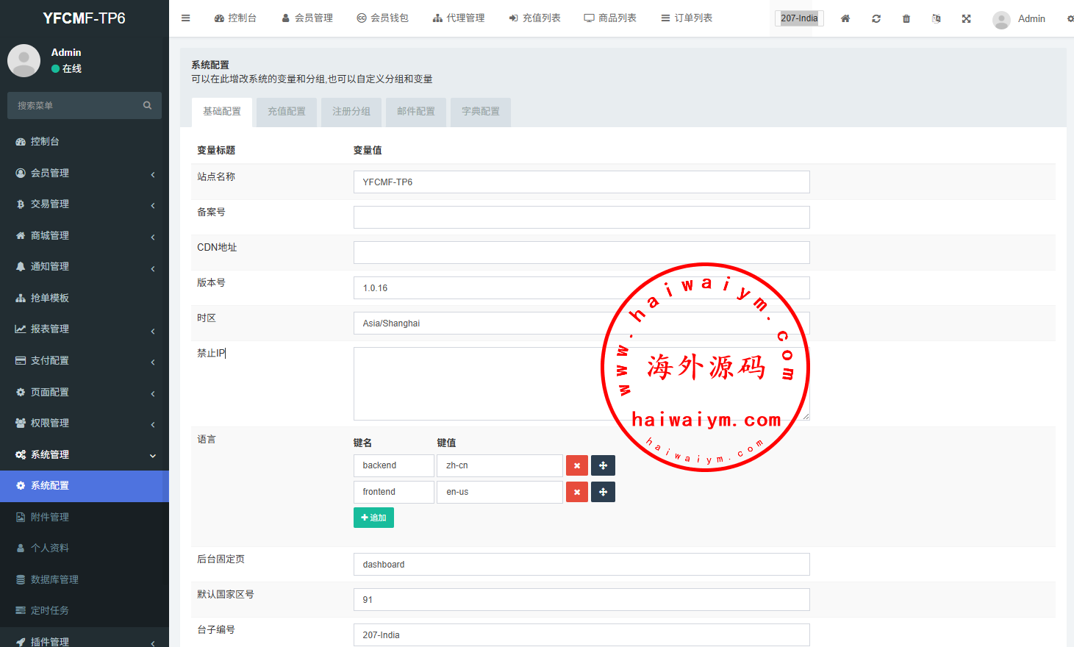Image resolution: width=1074 pixels, height=647 pixels.
Task: Switch to the 充值配置 tab
Action: pos(286,112)
